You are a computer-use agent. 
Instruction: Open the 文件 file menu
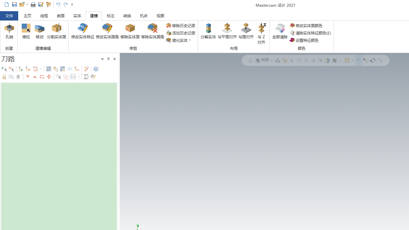pyautogui.click(x=9, y=16)
